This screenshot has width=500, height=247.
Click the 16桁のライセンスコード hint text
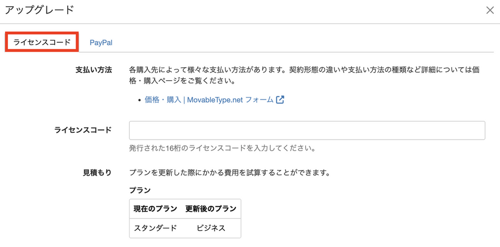tap(222, 148)
